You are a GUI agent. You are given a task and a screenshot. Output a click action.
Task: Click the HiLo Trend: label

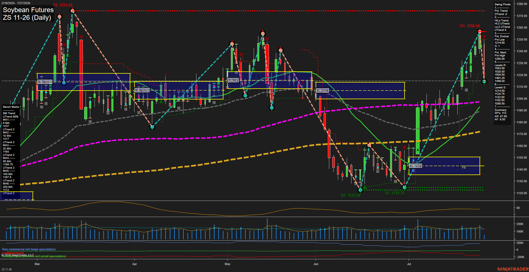[x=502, y=21]
